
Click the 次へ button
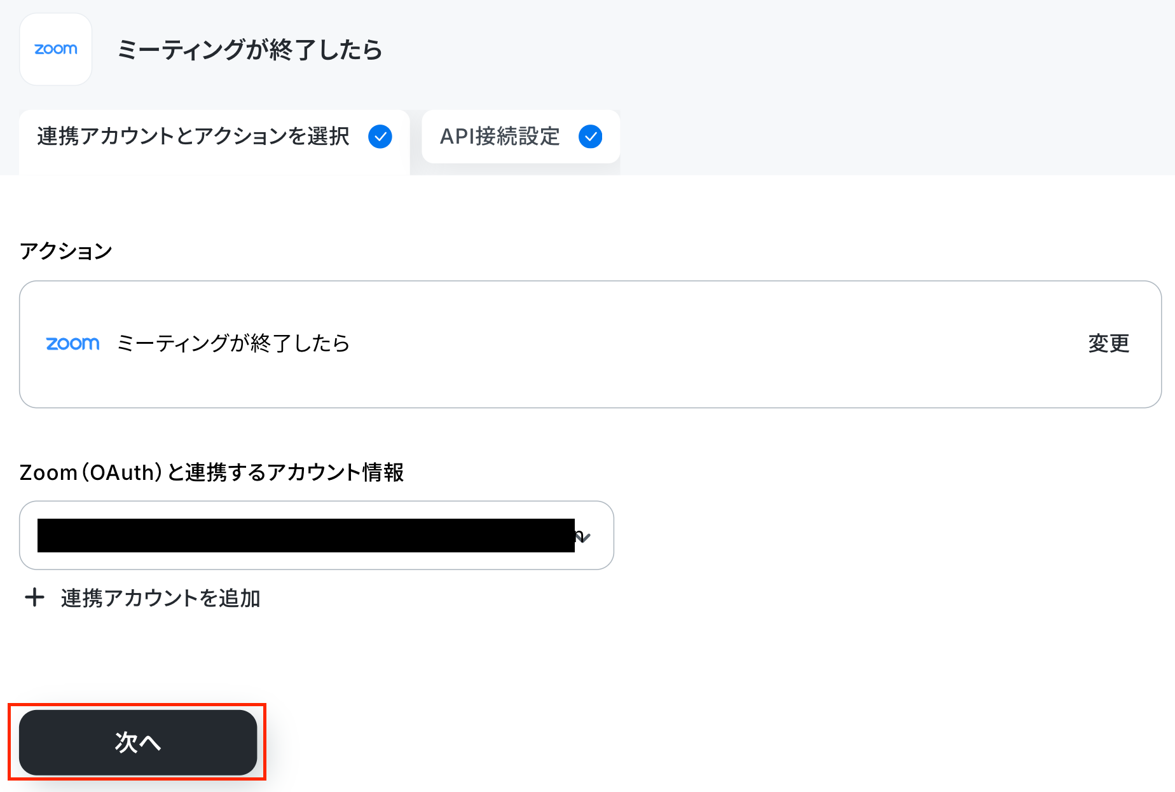point(138,742)
